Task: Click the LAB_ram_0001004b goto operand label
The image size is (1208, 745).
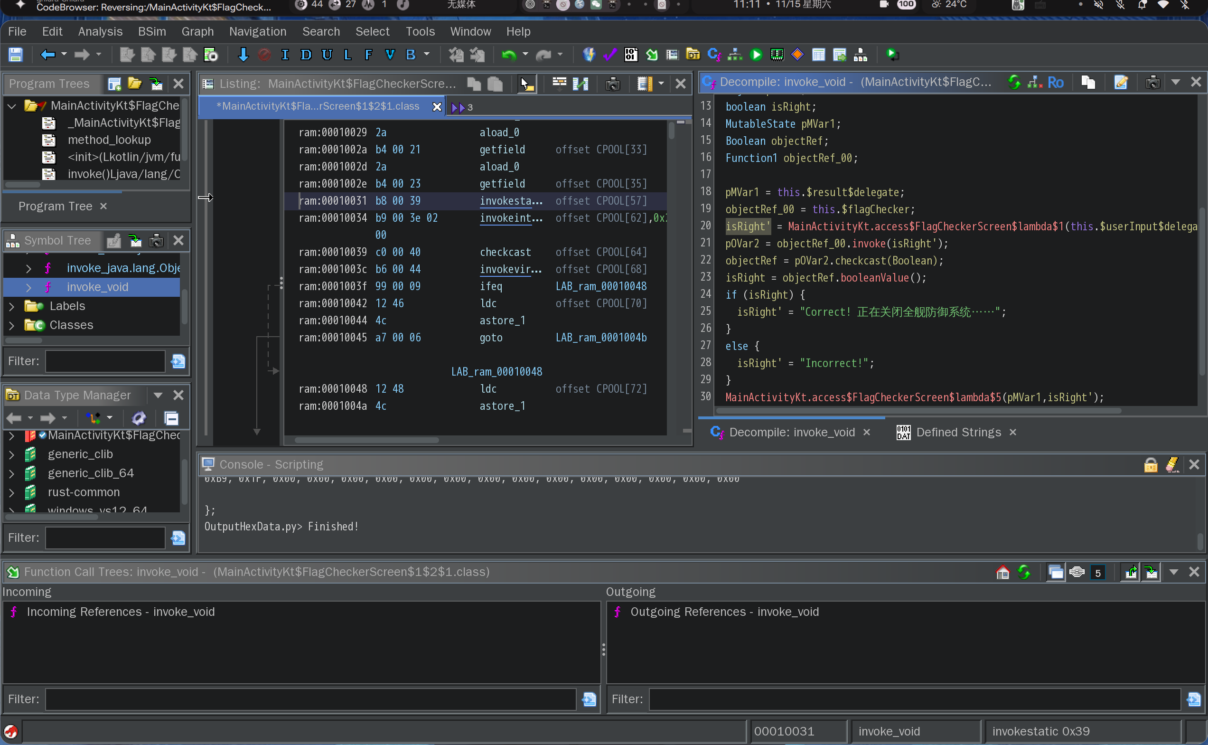Action: [x=601, y=338]
